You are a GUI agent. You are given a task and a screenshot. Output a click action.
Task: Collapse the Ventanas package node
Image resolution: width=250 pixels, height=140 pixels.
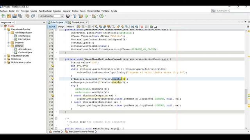point(9,46)
